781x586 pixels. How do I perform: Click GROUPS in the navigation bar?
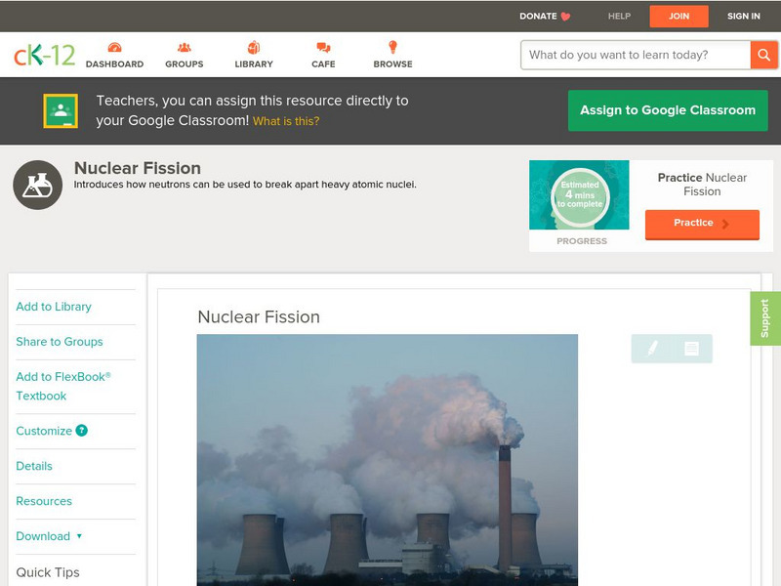tap(185, 64)
